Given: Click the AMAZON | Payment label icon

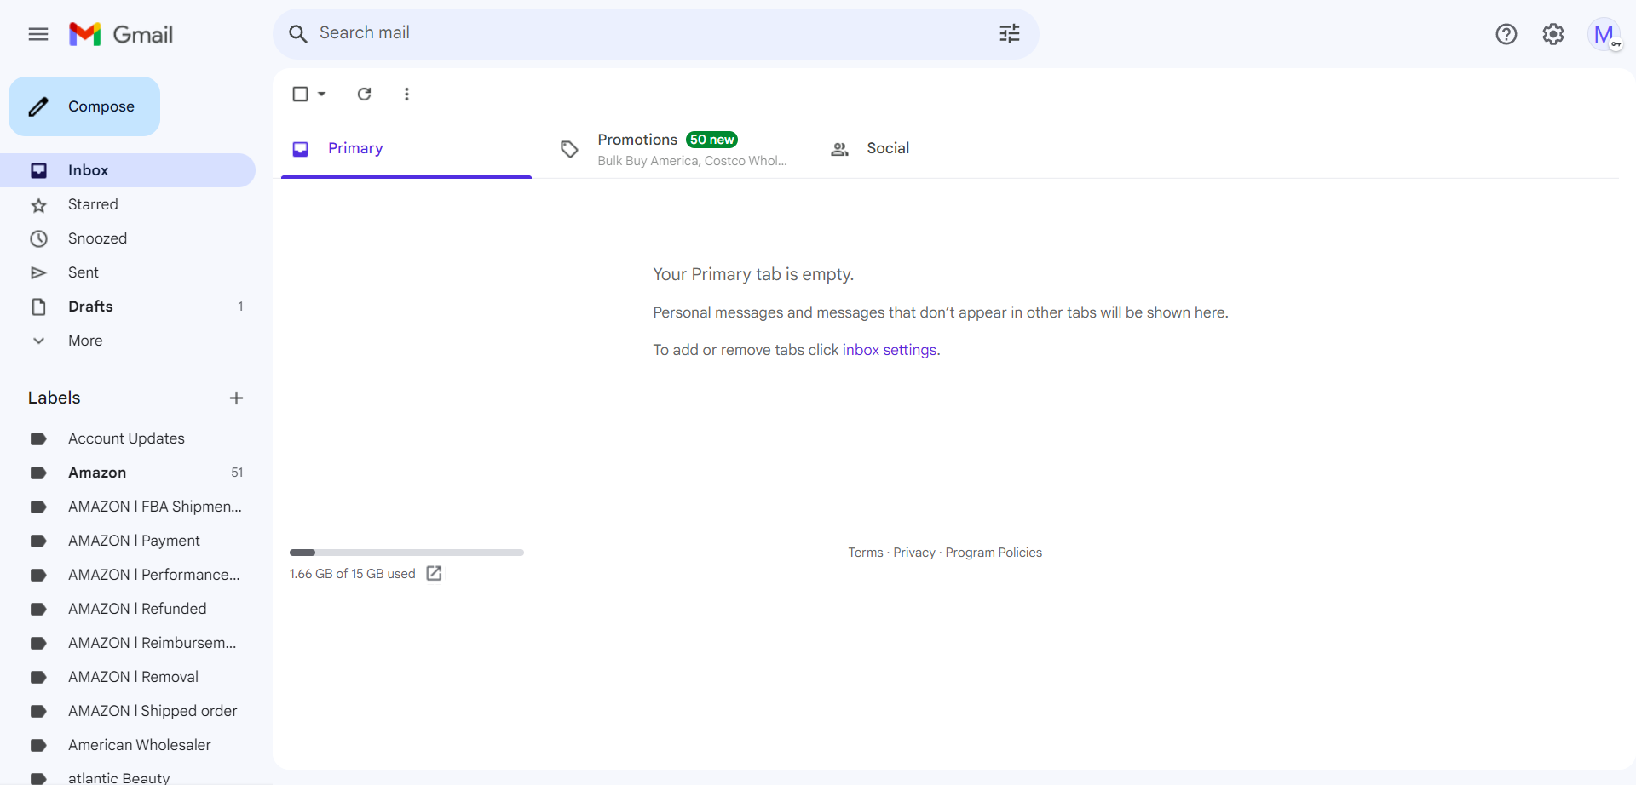Looking at the screenshot, I should (38, 541).
